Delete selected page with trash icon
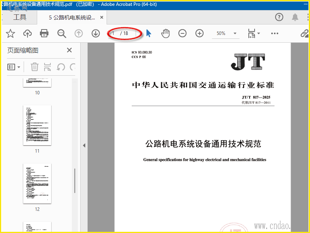Viewport: 310px width, 233px height. [x=34, y=67]
